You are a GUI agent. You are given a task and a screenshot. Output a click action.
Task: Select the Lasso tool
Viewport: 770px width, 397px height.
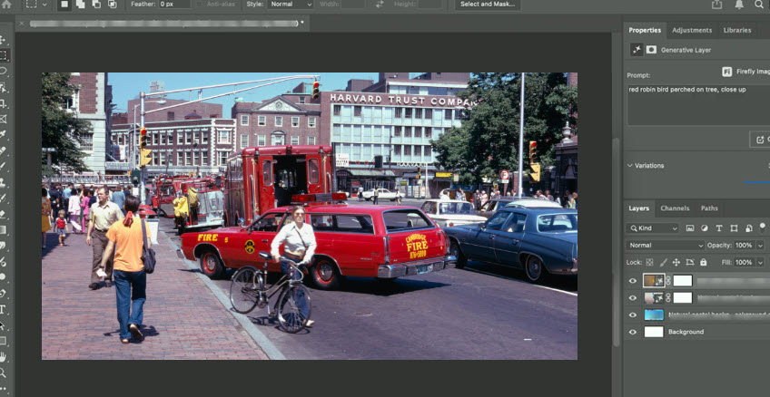[3, 71]
